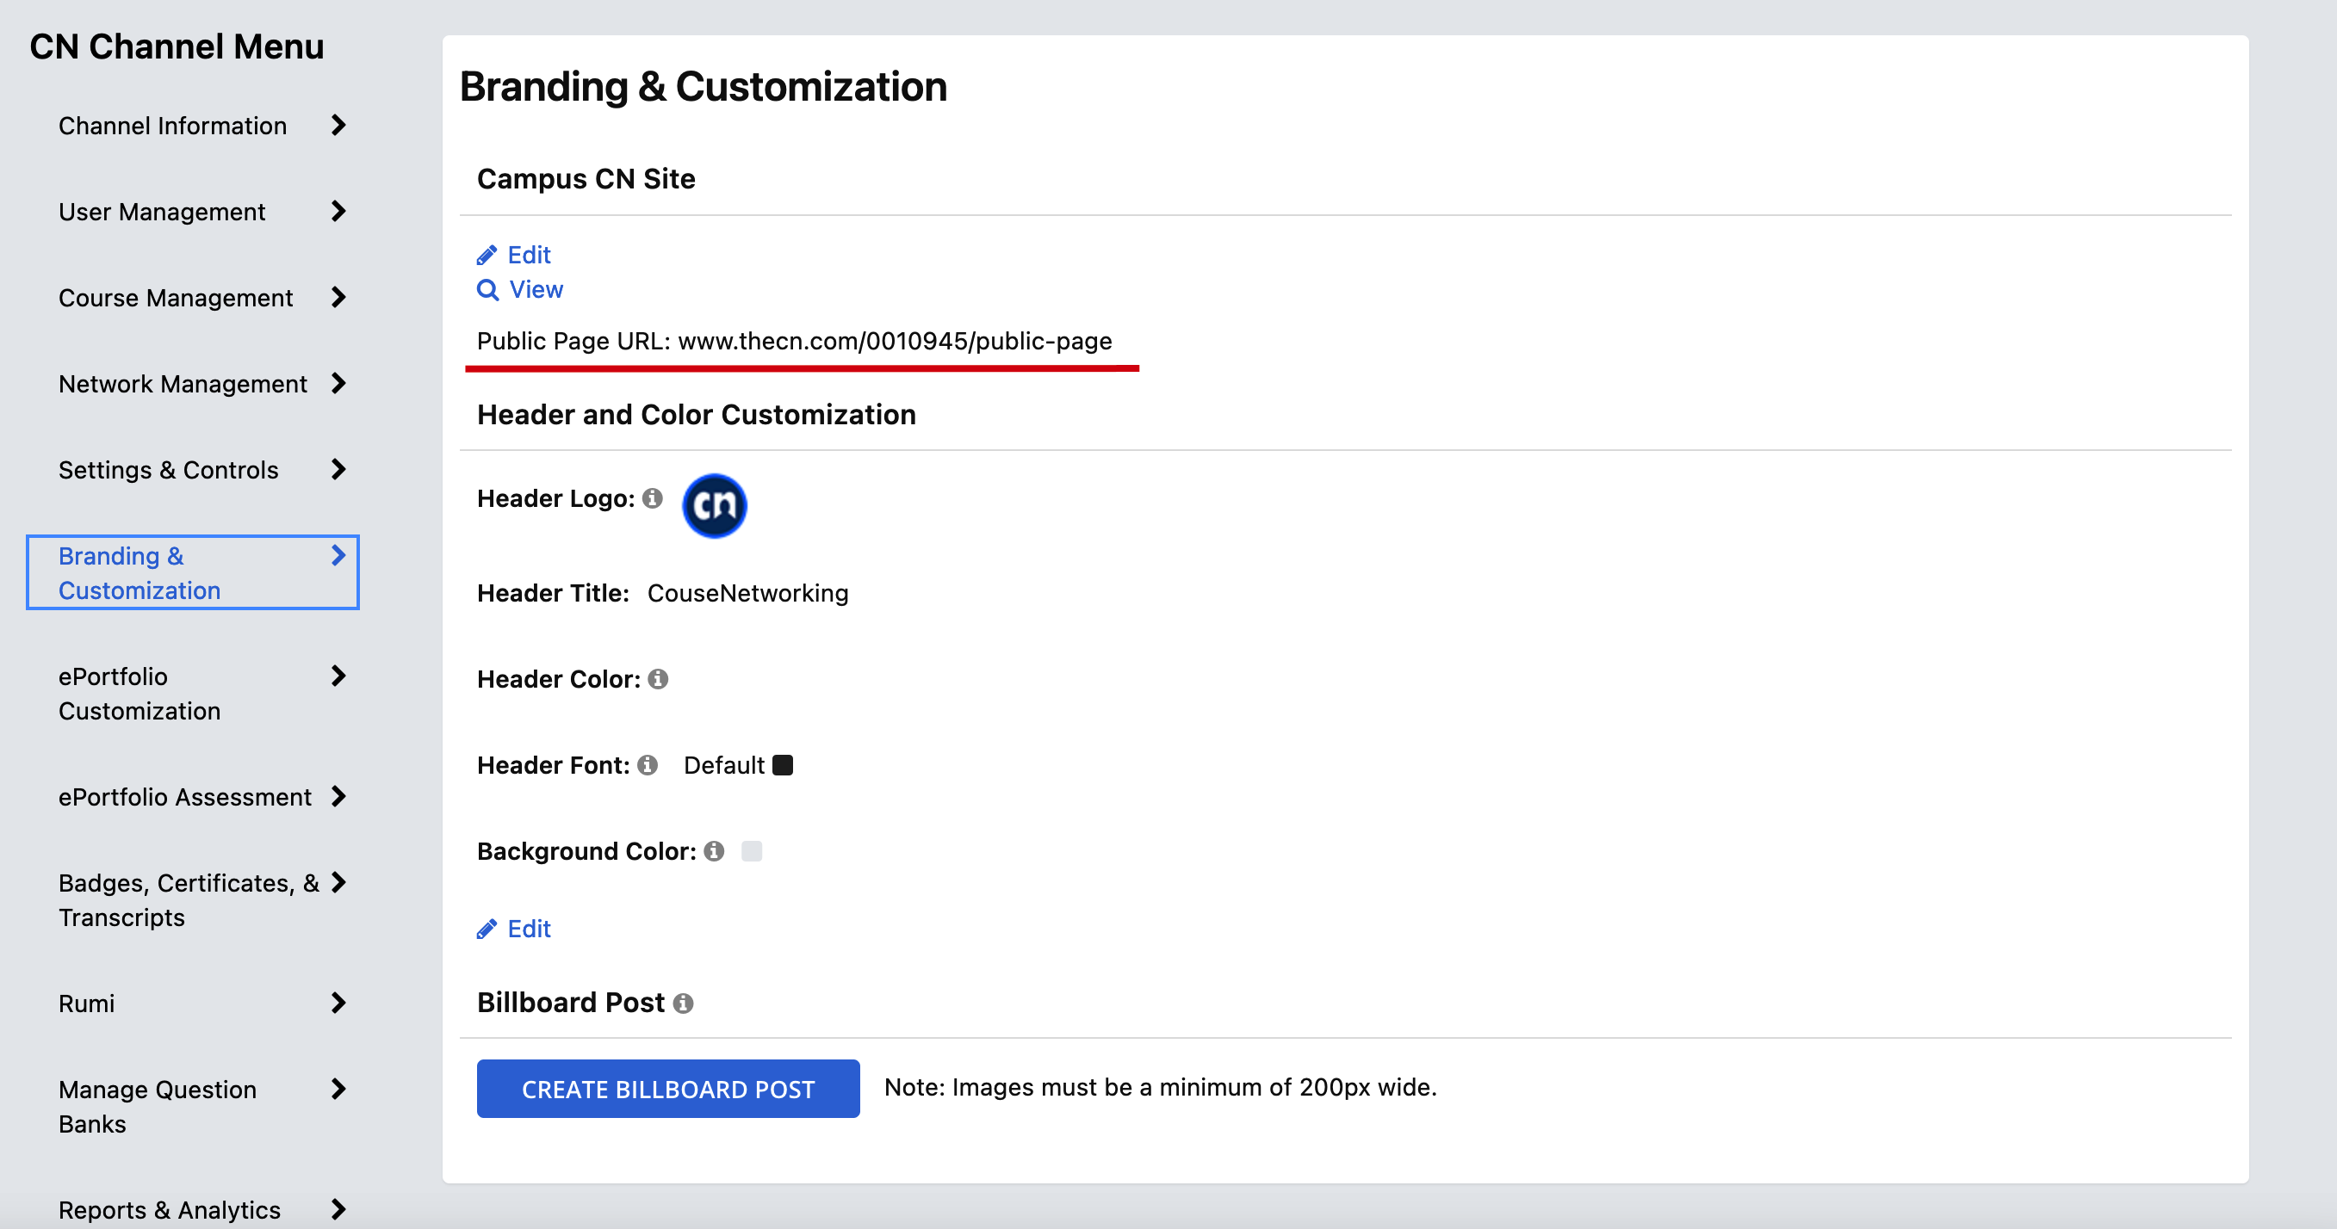Image resolution: width=2337 pixels, height=1229 pixels.
Task: Click the Background Color label
Action: pyautogui.click(x=587, y=852)
